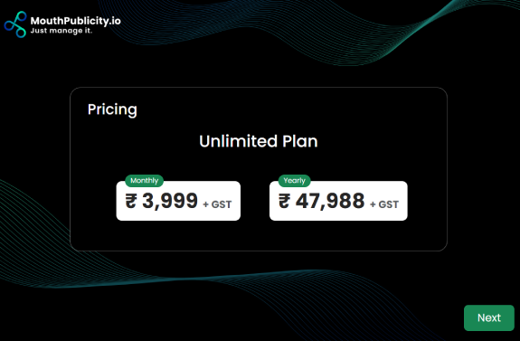
Task: Click + GST label on Monthly card
Action: click(217, 204)
